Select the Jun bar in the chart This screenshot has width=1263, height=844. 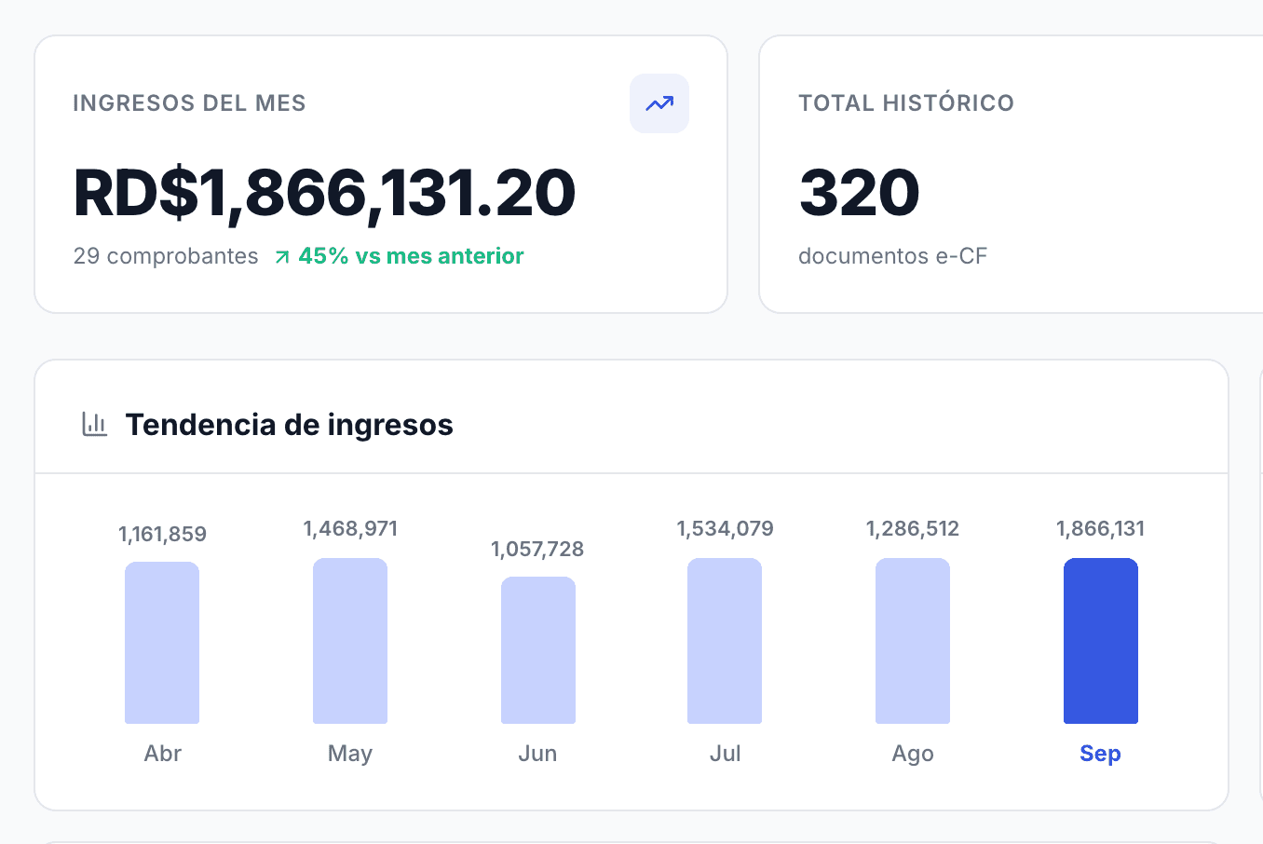(x=538, y=650)
